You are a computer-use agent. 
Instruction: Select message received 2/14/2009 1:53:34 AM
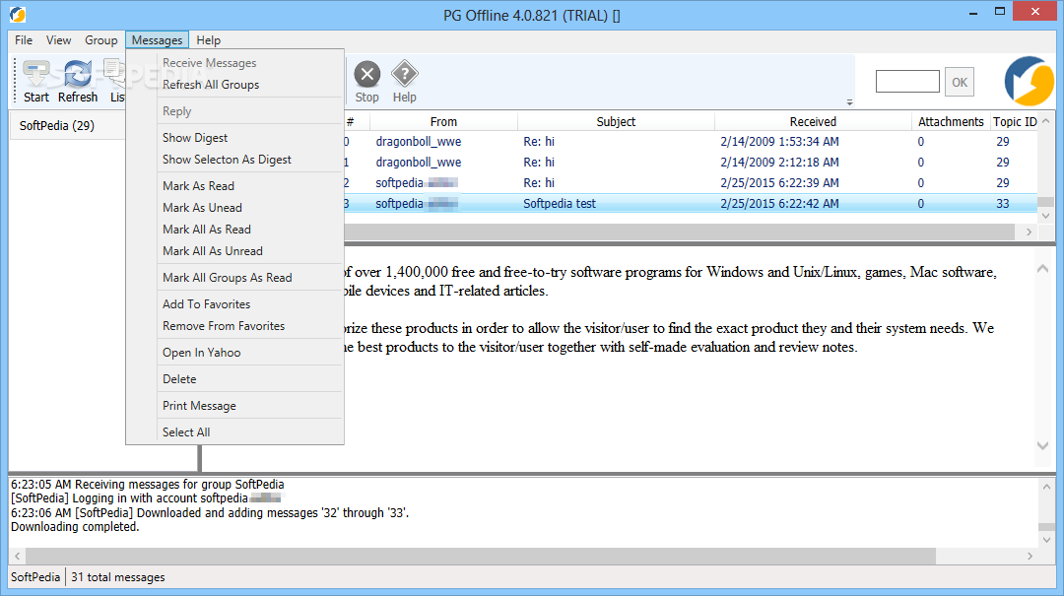[x=691, y=142]
